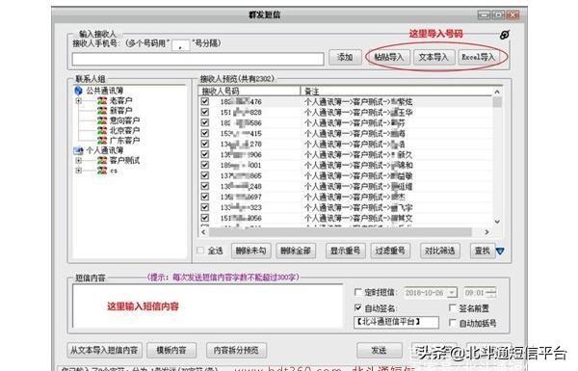This screenshot has height=371, width=578.
Task: Click the blue triangle beside 查找
Action: pos(500,252)
